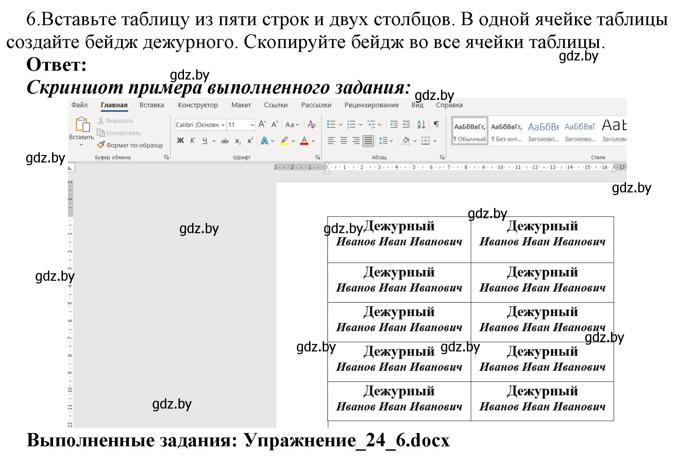Toggle italic formatting (К)
Screen dimensions: 693x465
click(192, 141)
